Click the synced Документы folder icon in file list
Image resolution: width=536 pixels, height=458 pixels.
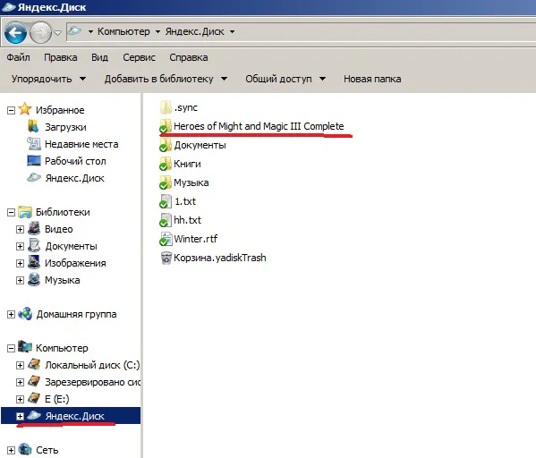coord(166,145)
